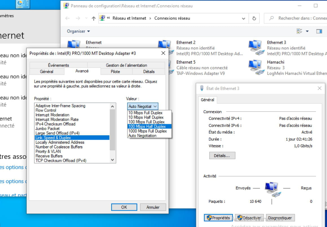The image size is (327, 227).
Task: Switch to Gestion de l'alimentation tab
Action: pyautogui.click(x=126, y=65)
